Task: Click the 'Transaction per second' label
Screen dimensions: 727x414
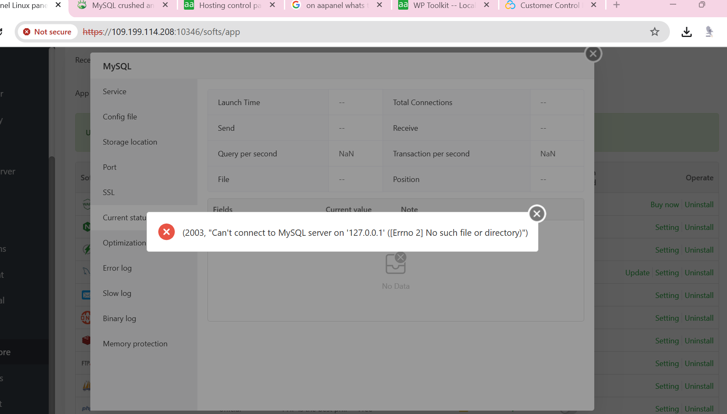Action: pos(431,154)
